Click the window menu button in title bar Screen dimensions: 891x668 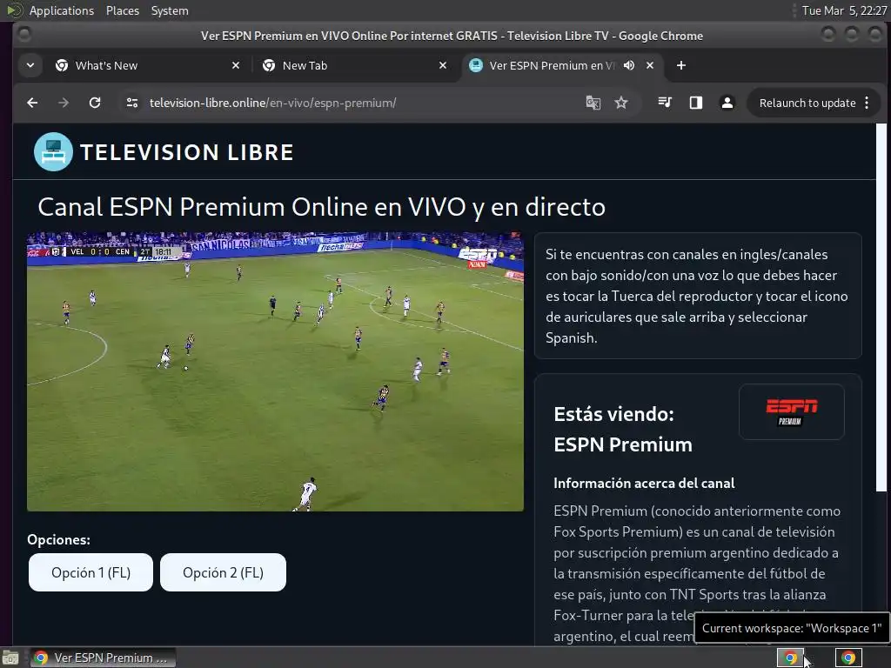(24, 35)
